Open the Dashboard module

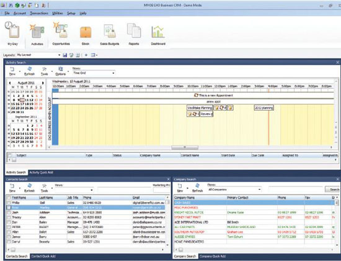point(158,34)
